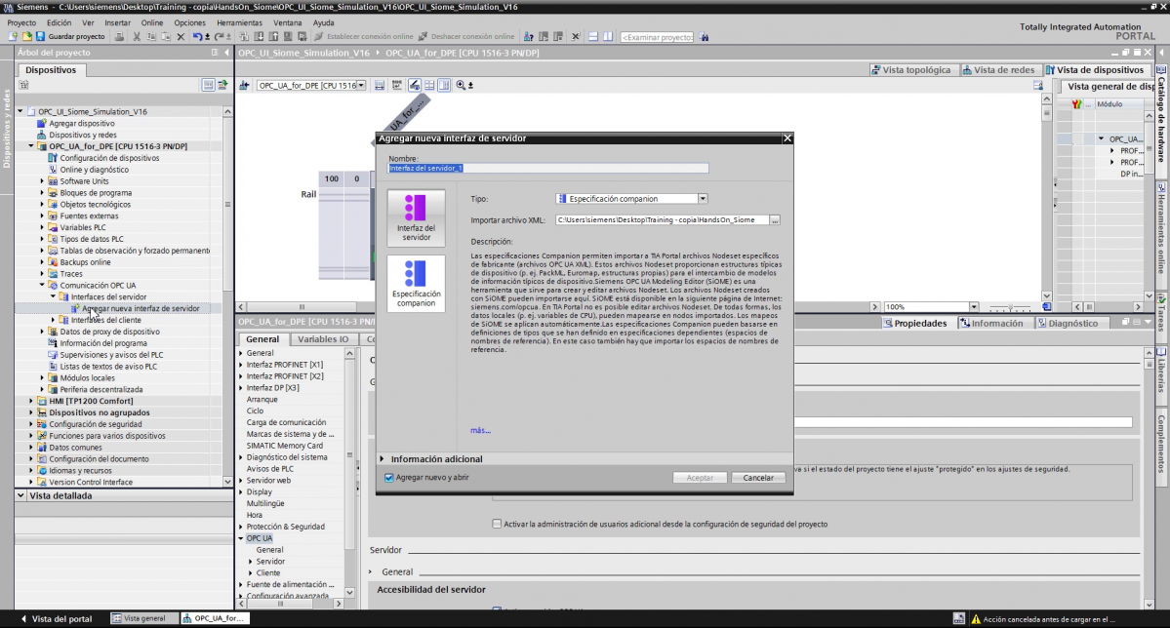
Task: Switch to the Variables IO tab
Action: coord(323,339)
